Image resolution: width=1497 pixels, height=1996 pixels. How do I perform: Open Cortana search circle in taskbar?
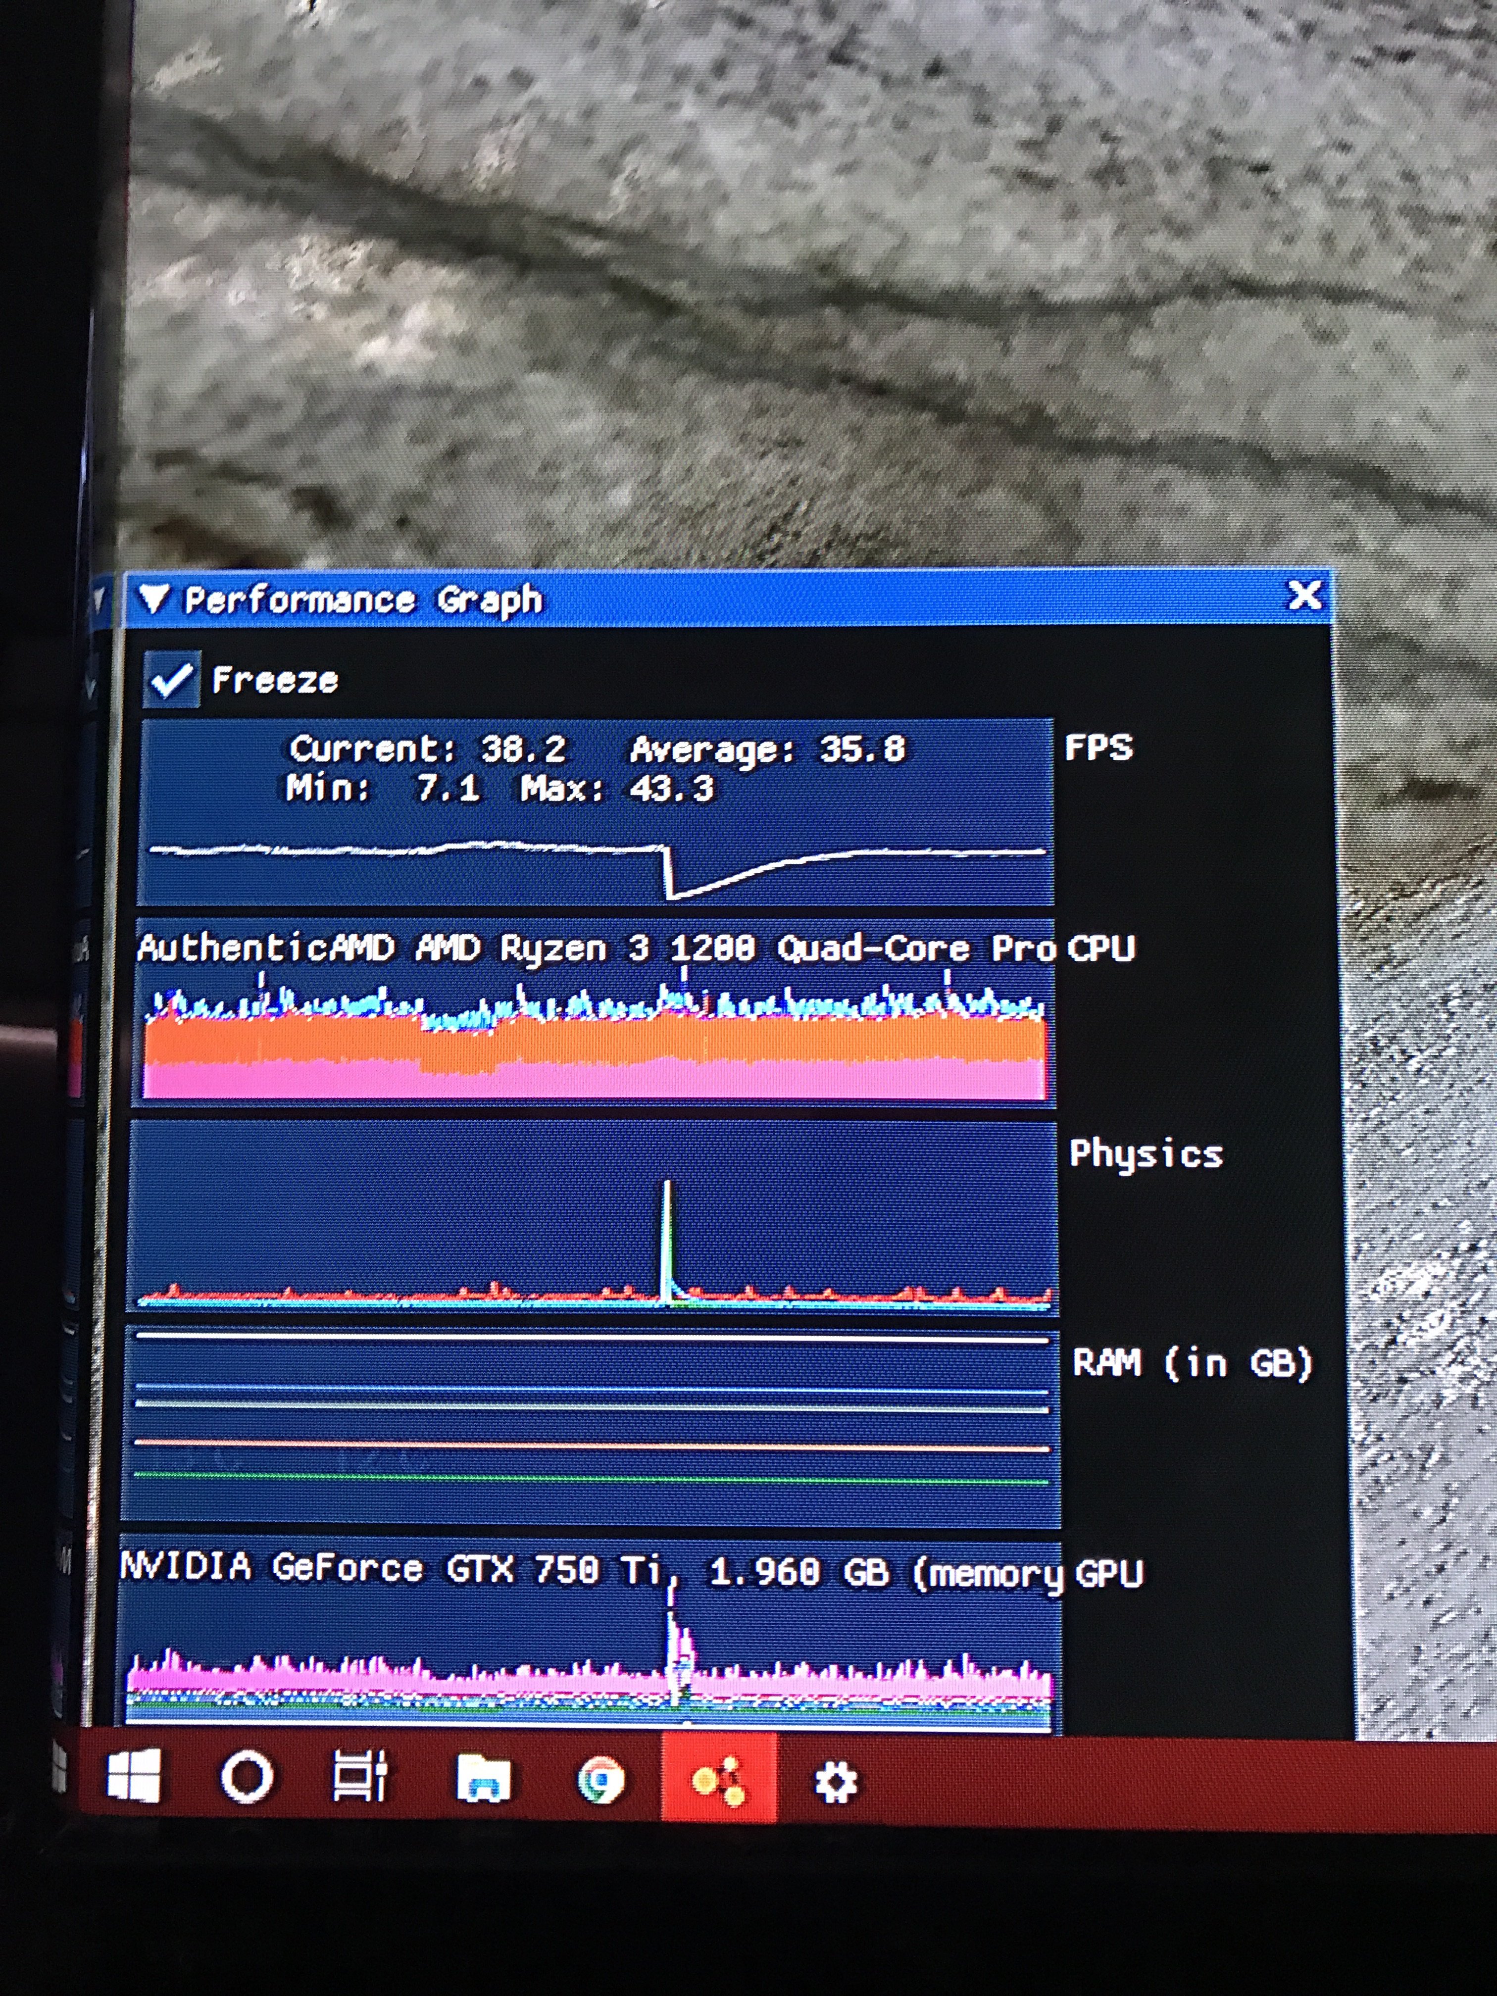tap(247, 1778)
